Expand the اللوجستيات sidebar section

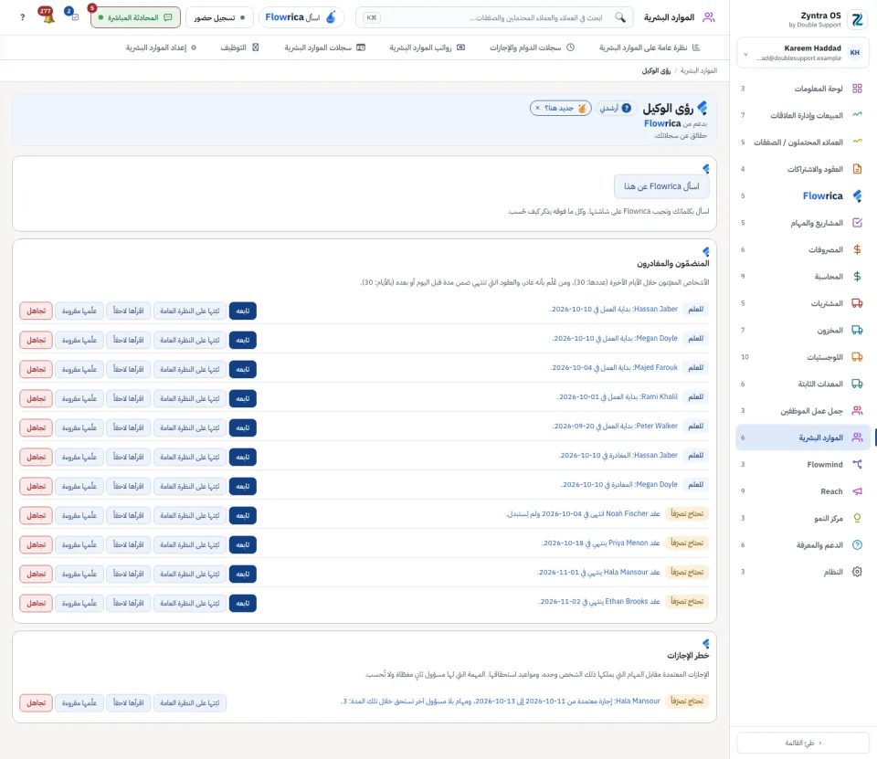803,357
